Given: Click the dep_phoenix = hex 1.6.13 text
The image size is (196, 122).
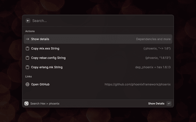Looking at the screenshot, I should [x=153, y=67].
